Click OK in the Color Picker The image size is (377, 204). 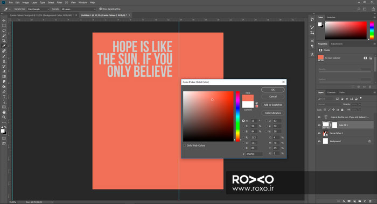(273, 90)
